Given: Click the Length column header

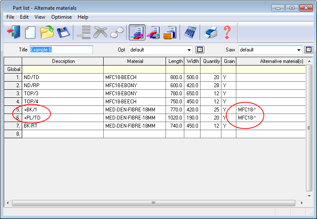Looking at the screenshot, I should point(175,61).
